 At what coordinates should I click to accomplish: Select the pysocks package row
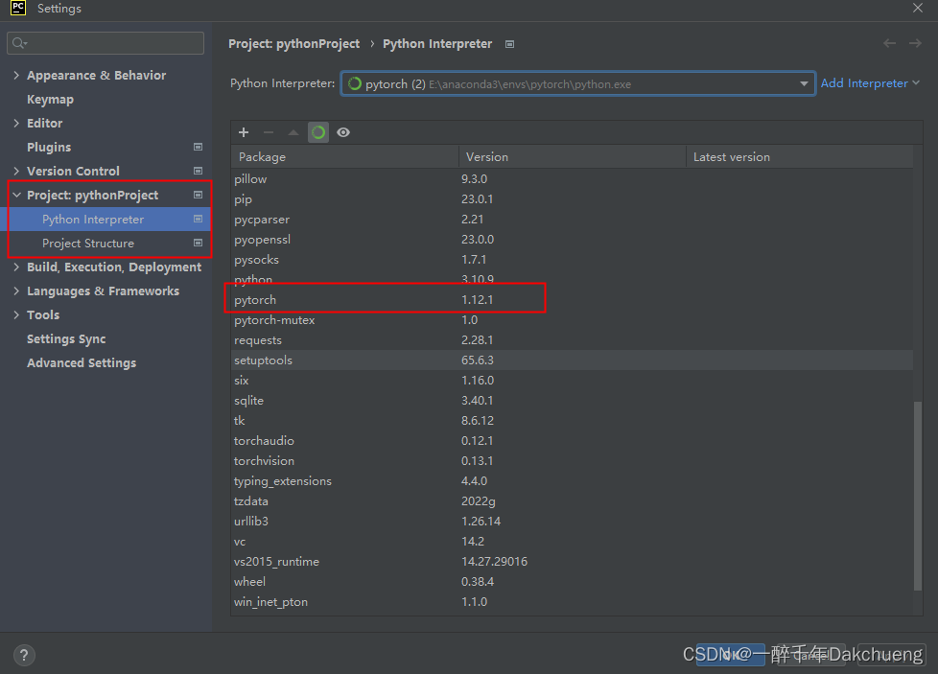(x=572, y=260)
